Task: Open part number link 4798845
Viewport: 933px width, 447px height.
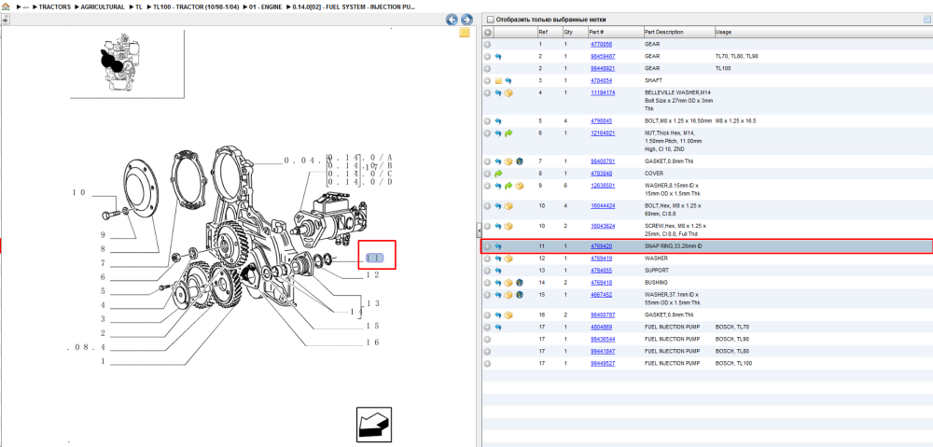Action: pos(601,120)
